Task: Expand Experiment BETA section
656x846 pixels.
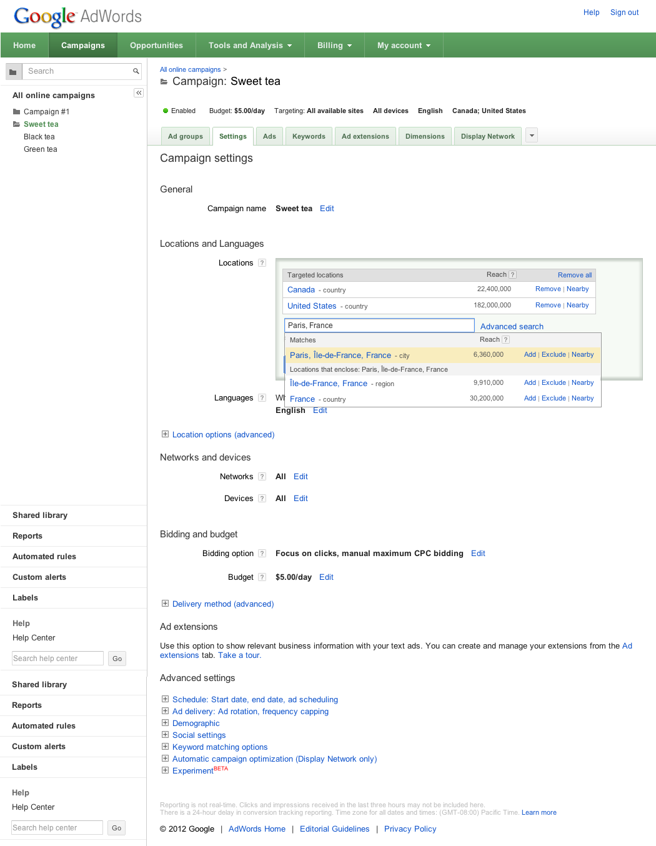Action: 165,770
